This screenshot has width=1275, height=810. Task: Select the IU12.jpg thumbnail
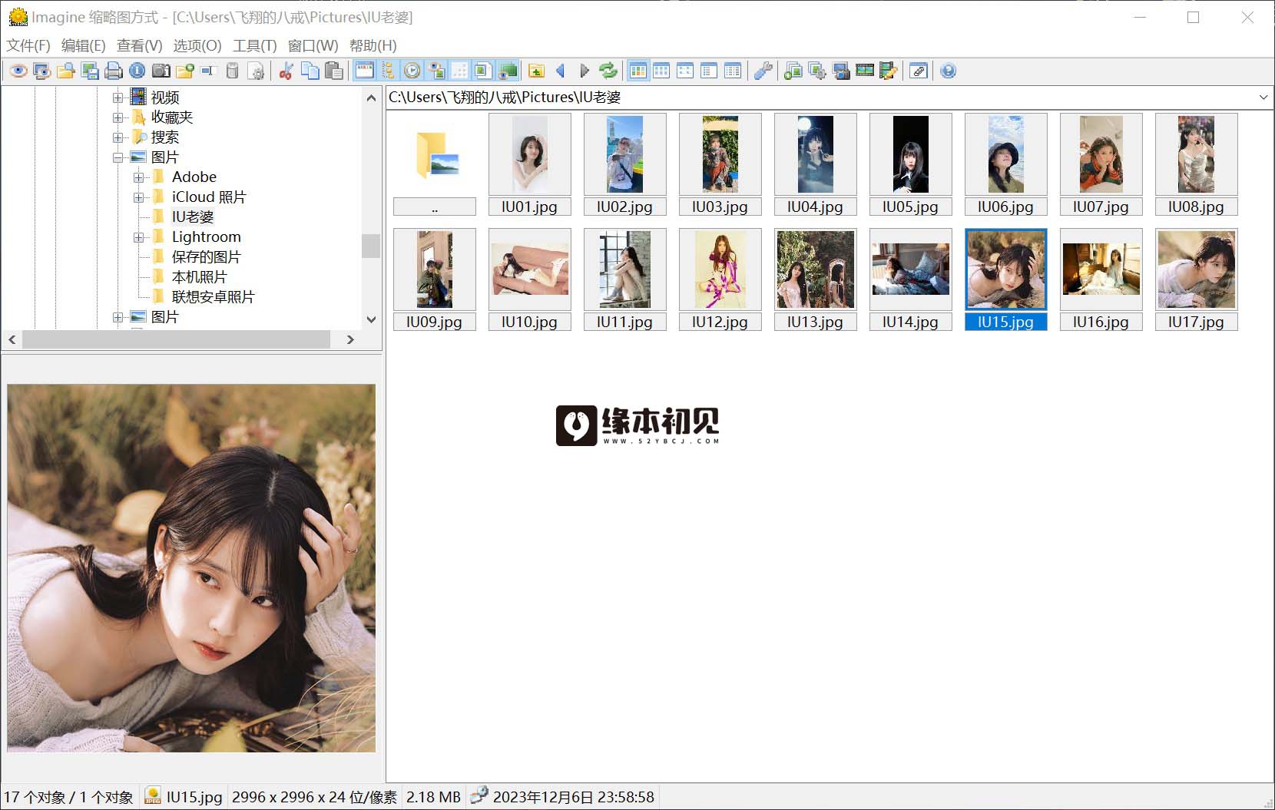coord(720,279)
